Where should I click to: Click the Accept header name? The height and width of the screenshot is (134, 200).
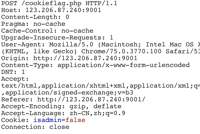point(15,79)
